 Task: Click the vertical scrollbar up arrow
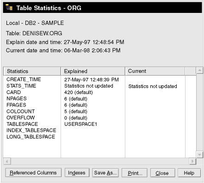(200, 70)
